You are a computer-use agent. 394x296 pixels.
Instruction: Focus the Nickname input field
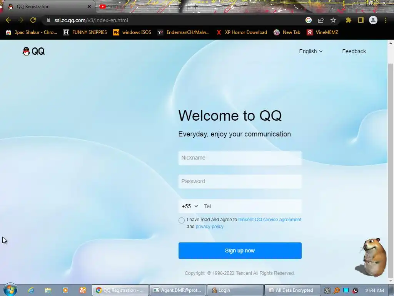240,158
